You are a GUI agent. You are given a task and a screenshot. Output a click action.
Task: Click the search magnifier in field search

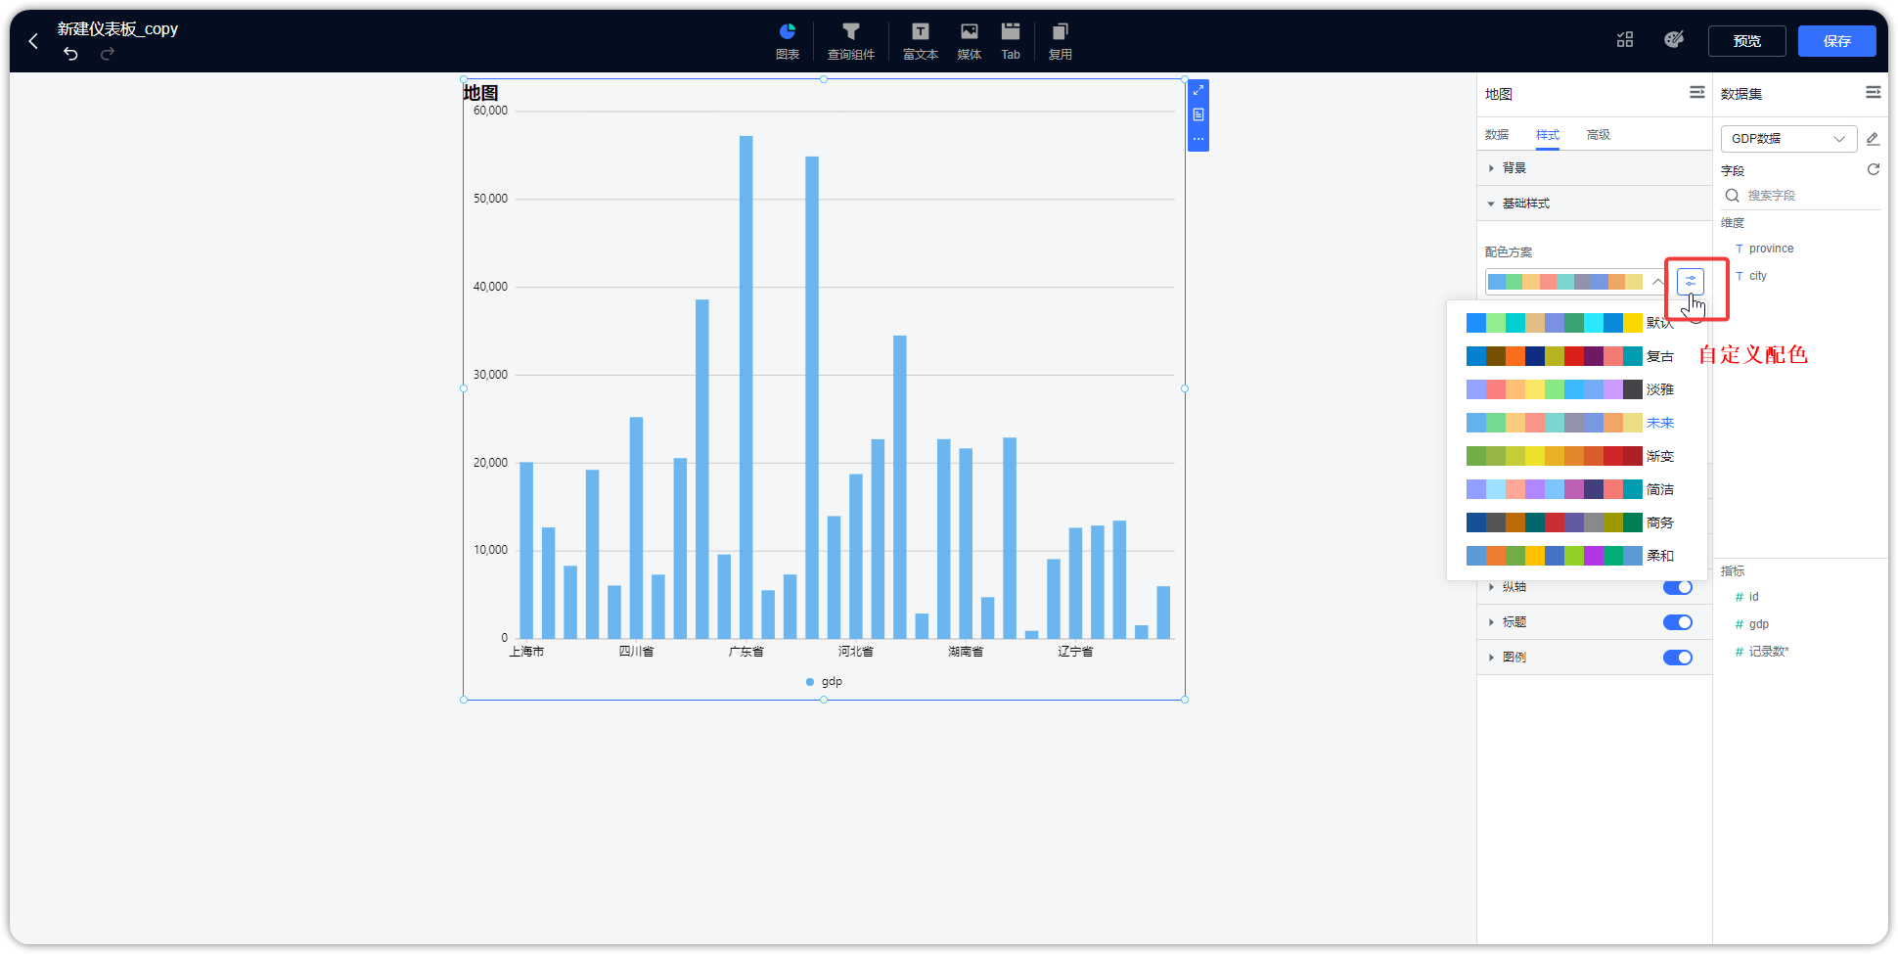point(1733,196)
